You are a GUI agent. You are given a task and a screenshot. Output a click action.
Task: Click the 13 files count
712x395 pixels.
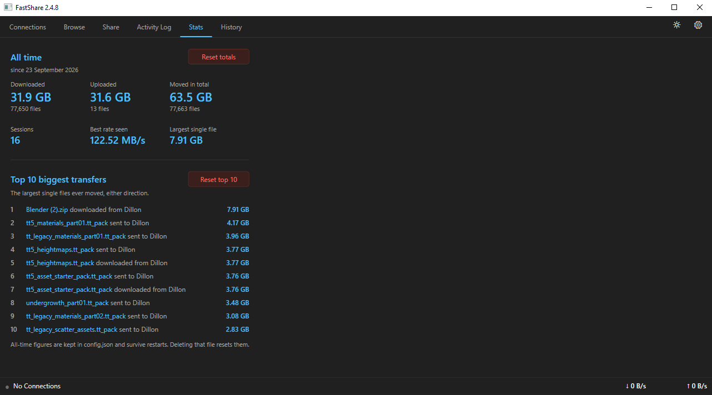click(x=99, y=109)
